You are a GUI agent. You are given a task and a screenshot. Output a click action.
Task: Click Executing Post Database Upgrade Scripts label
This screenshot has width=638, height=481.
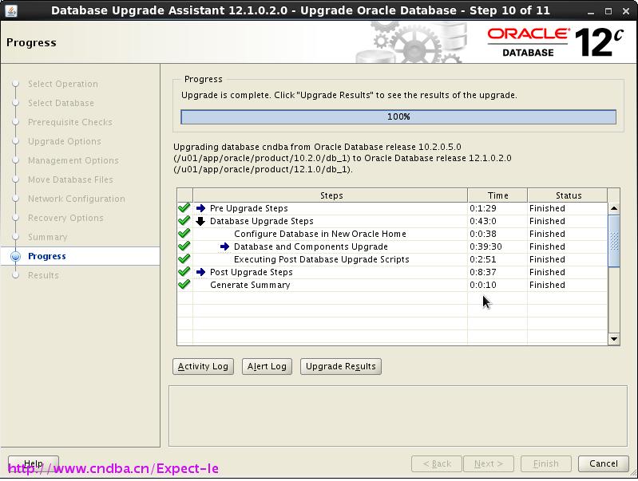coord(322,259)
